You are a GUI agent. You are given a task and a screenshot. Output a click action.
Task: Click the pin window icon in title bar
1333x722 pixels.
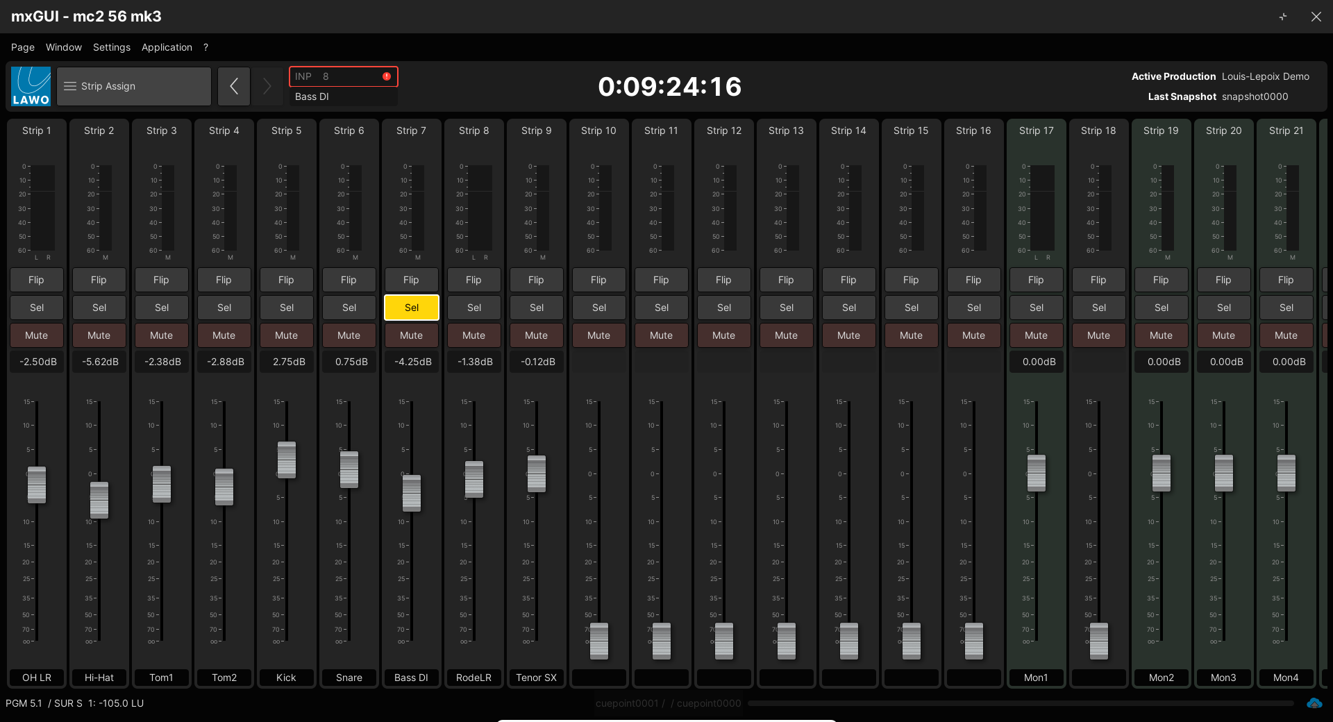click(x=1283, y=17)
